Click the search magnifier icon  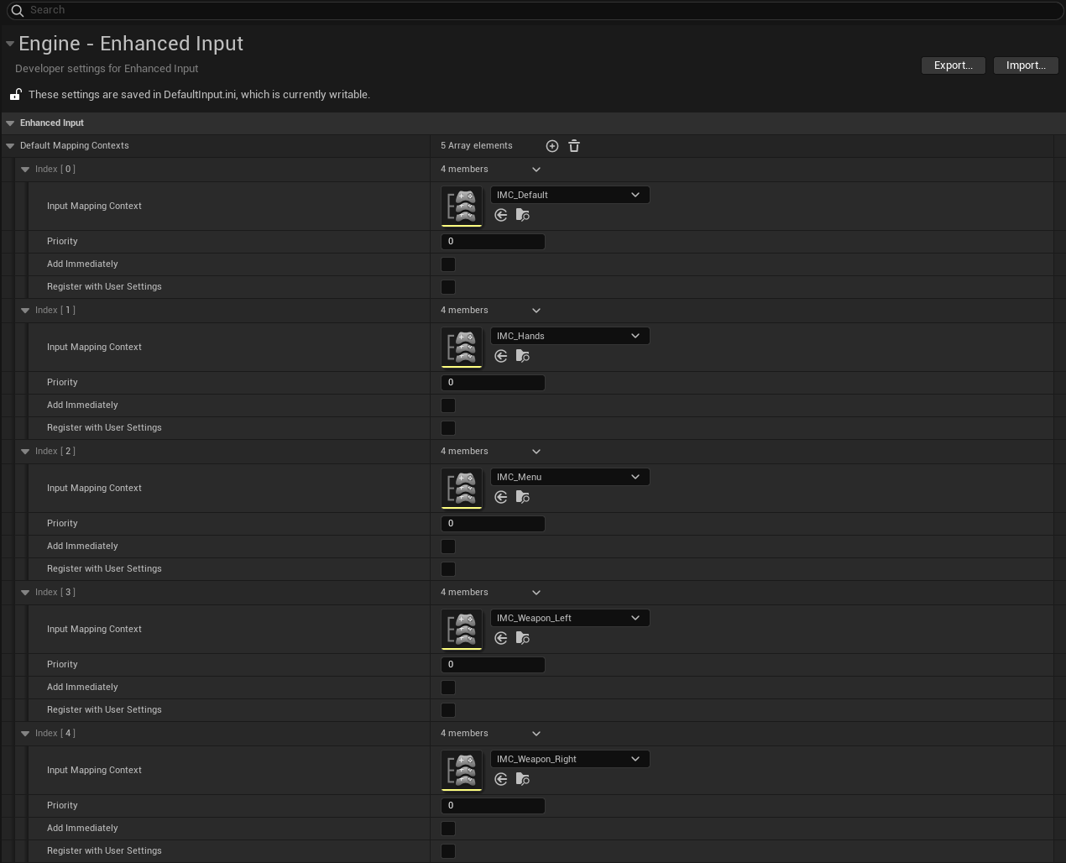17,10
